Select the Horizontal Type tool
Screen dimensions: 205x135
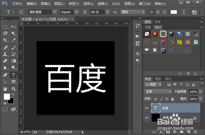tap(14, 75)
